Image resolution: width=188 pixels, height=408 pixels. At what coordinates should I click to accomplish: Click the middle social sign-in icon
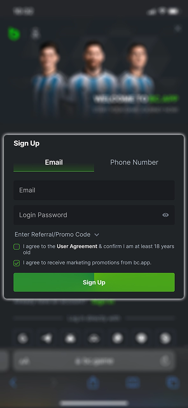pos(94,339)
